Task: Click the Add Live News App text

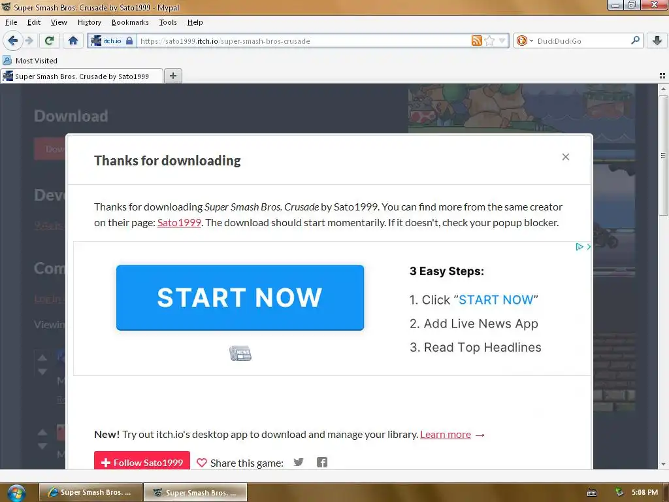Action: coord(481,324)
